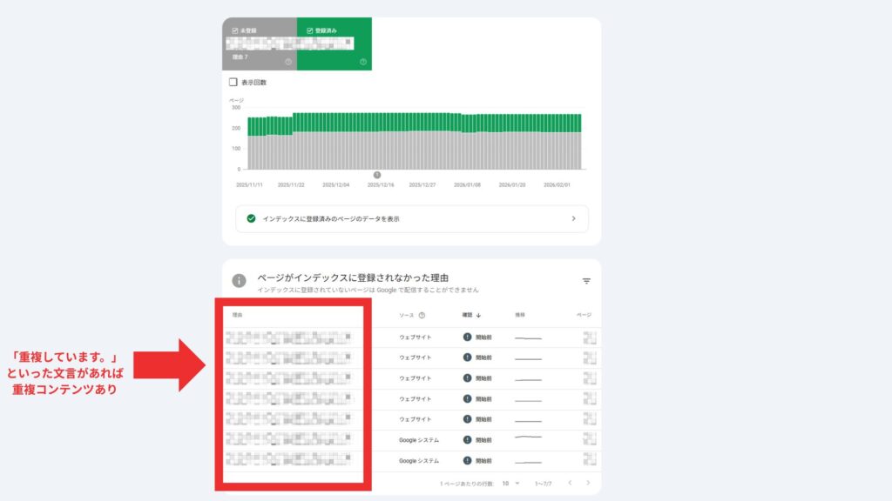Click the filter icon in the reasons table
The width and height of the screenshot is (892, 501).
586,281
